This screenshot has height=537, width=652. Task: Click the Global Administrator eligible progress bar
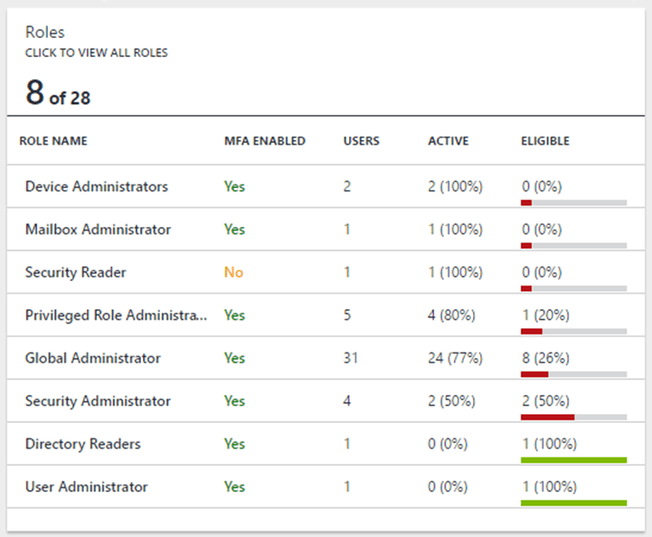point(574,374)
